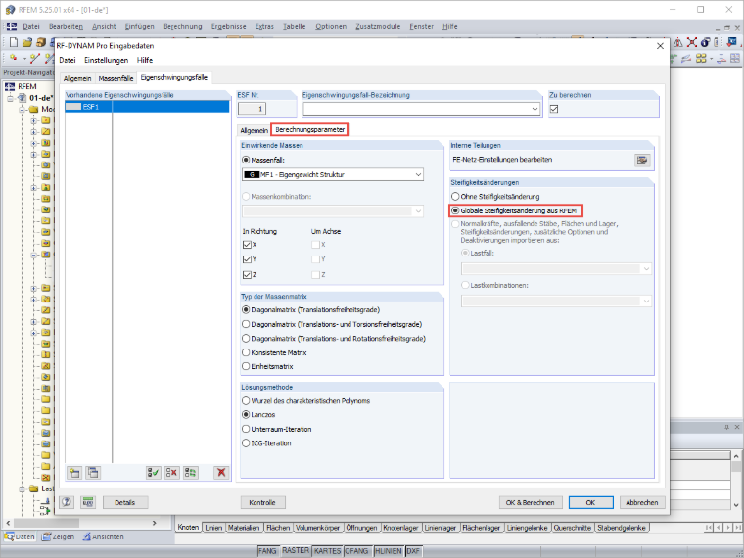Viewport: 744px width, 558px height.
Task: Open the Daten navigator tab
Action: tap(20, 537)
